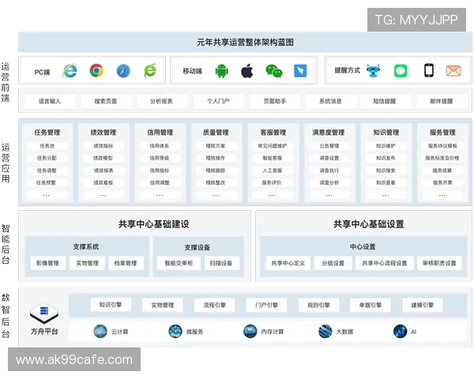This screenshot has height=379, width=474.
Task: Select the 门户引擎 box
Action: click(x=267, y=305)
